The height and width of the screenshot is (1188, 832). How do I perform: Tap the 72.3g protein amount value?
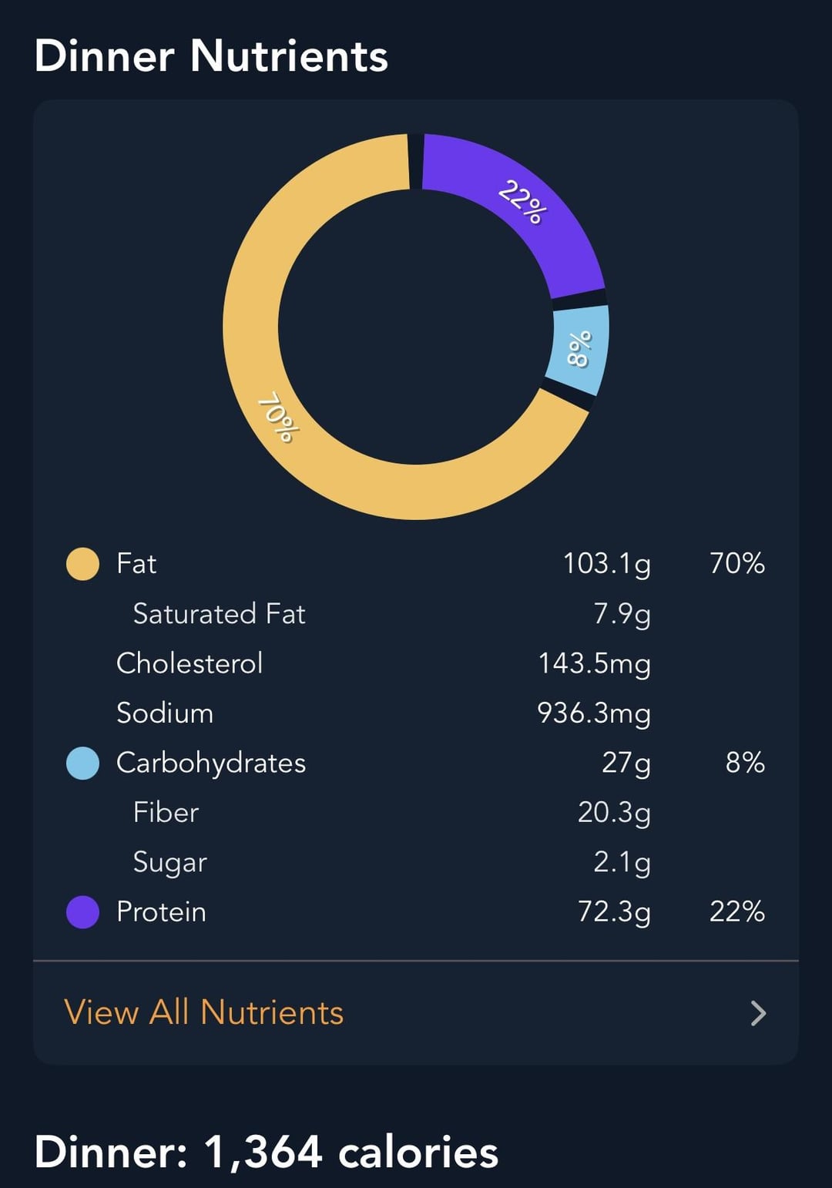point(614,912)
